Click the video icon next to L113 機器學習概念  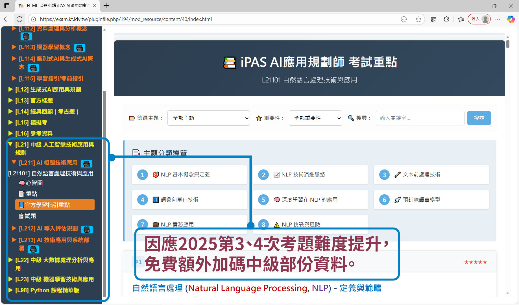pyautogui.click(x=79, y=48)
